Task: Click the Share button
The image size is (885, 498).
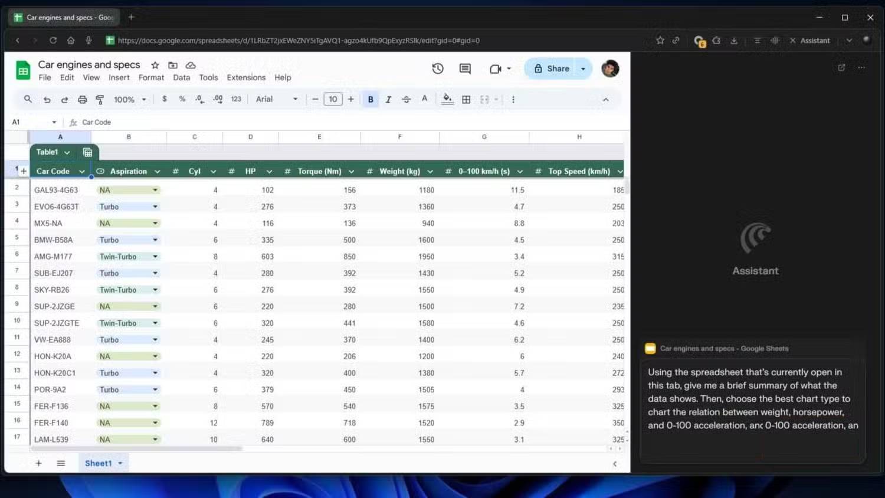Action: [x=552, y=68]
